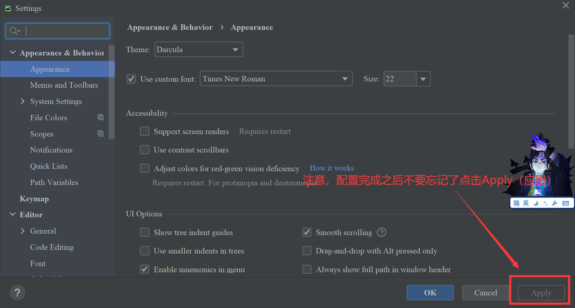Click the 英 icon to switch input language
Viewport: 575px width, 308px height.
[x=525, y=203]
